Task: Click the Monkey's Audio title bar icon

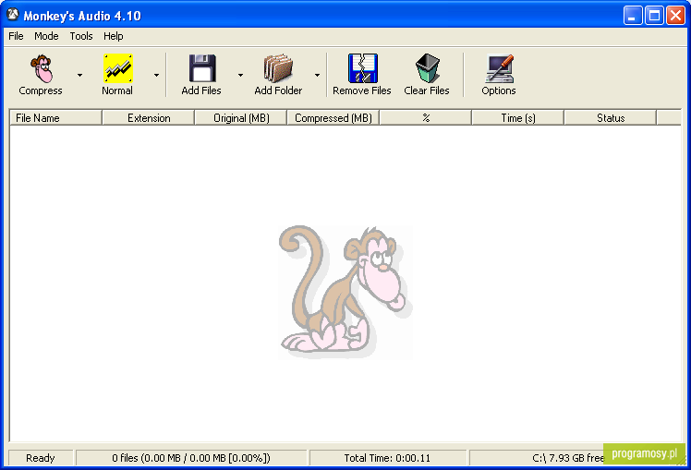Action: pos(13,15)
